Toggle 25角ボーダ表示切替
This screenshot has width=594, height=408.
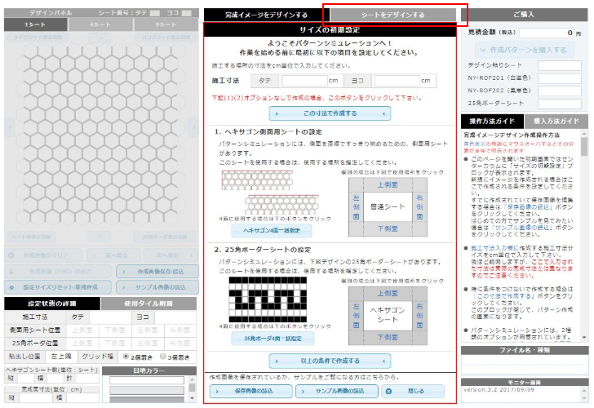pos(165,237)
